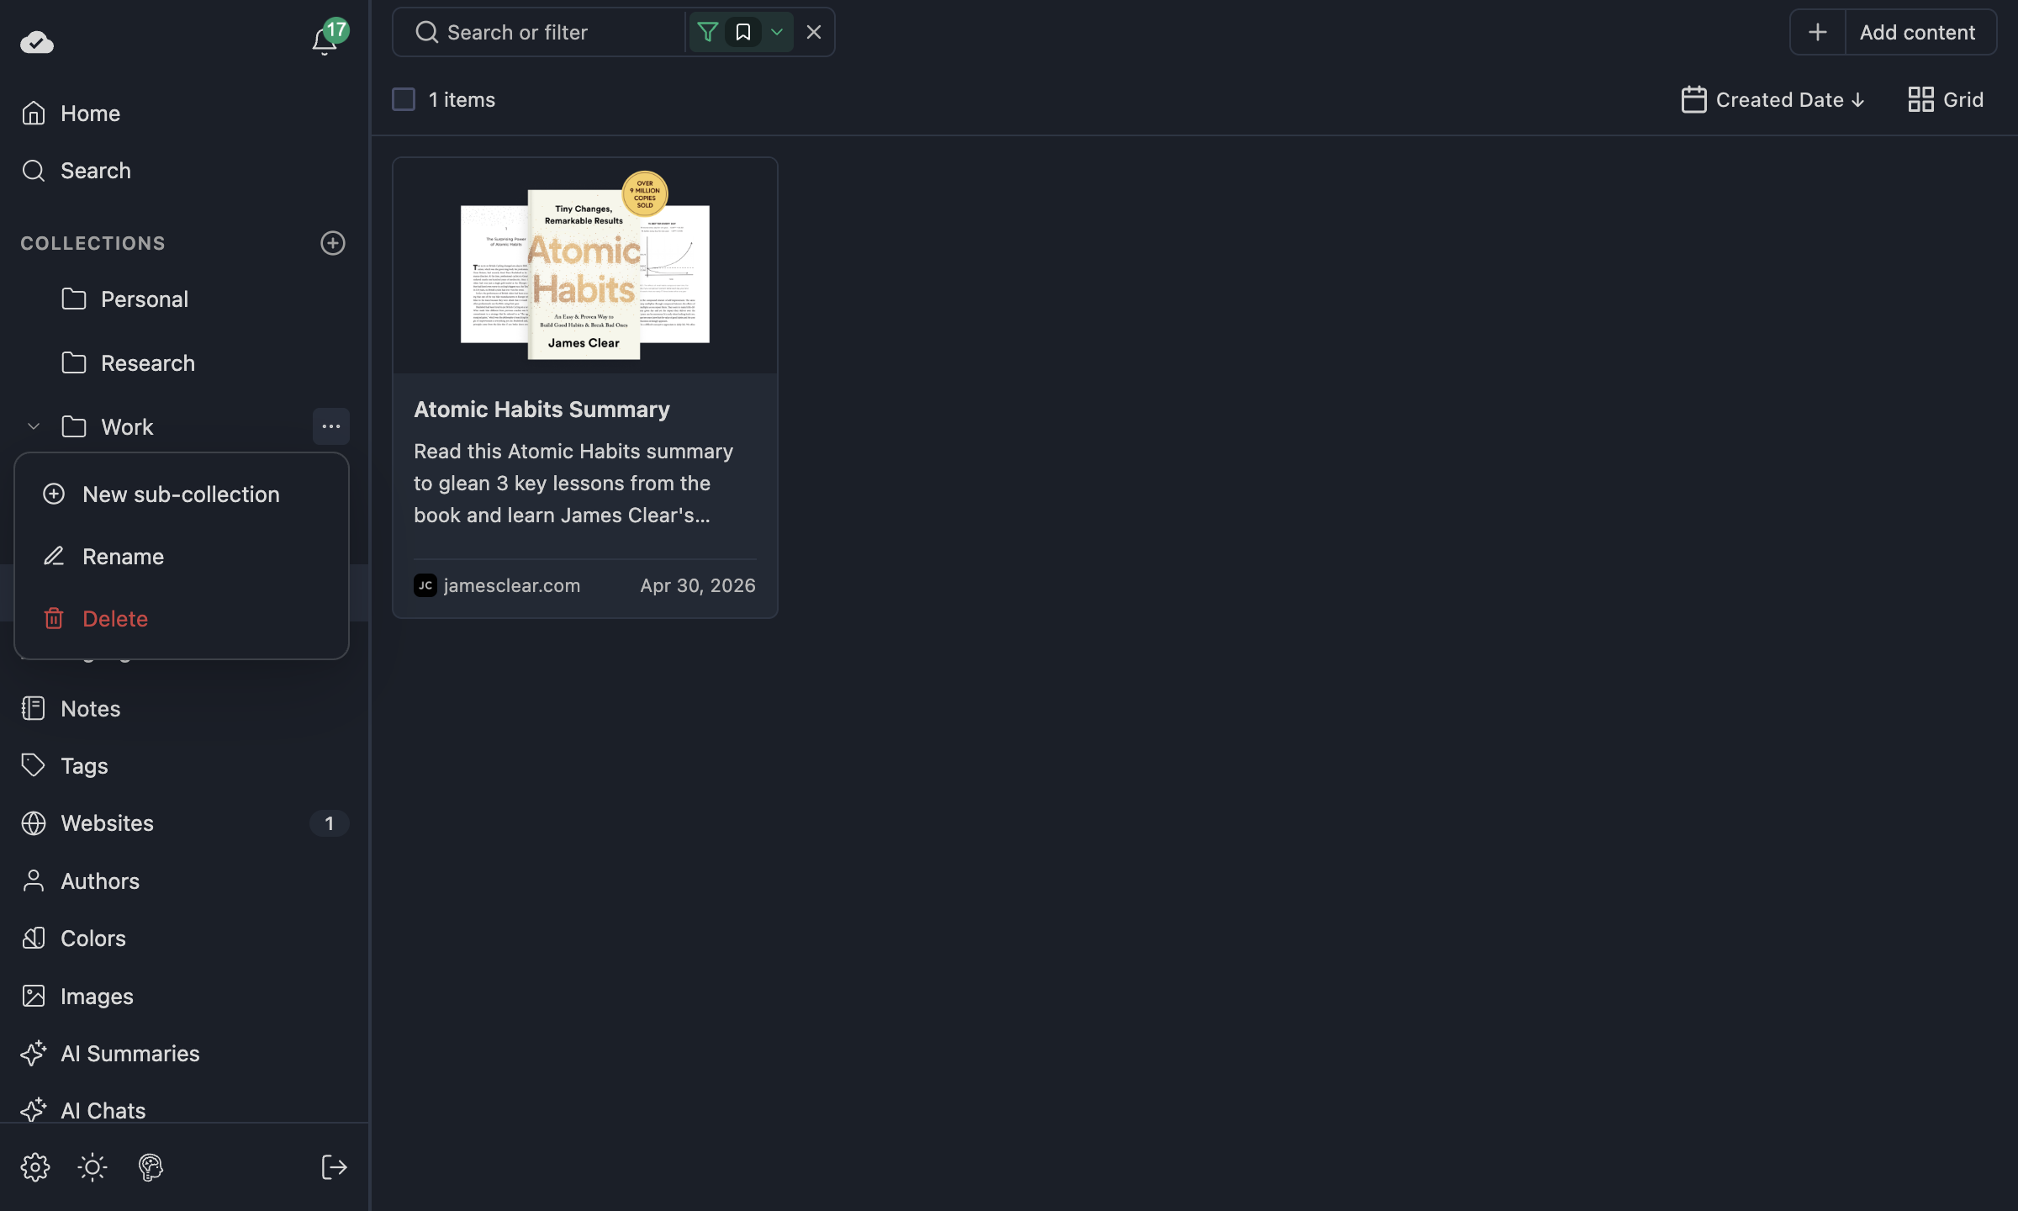
Task: Check the select-all items checkbox
Action: click(404, 99)
